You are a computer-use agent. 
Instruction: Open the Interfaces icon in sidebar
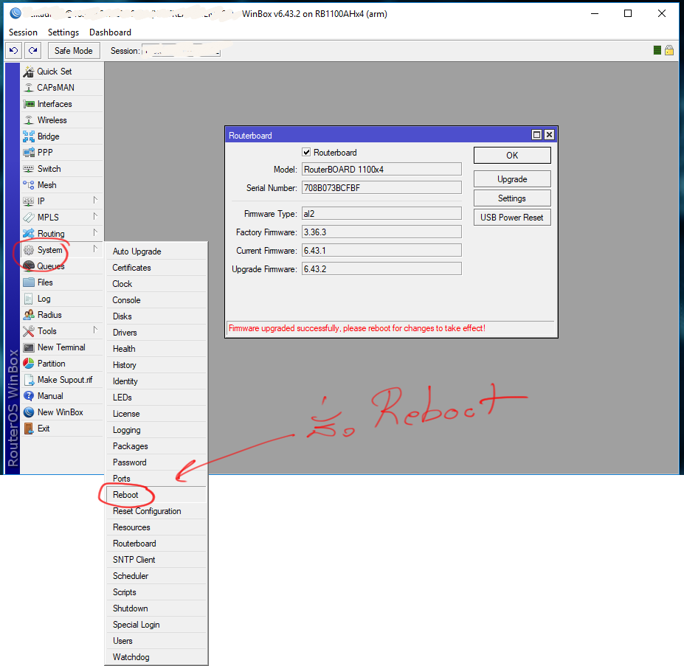(x=29, y=104)
